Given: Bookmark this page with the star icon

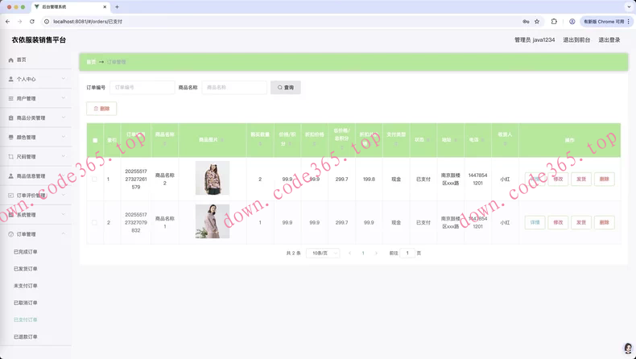Looking at the screenshot, I should [537, 22].
